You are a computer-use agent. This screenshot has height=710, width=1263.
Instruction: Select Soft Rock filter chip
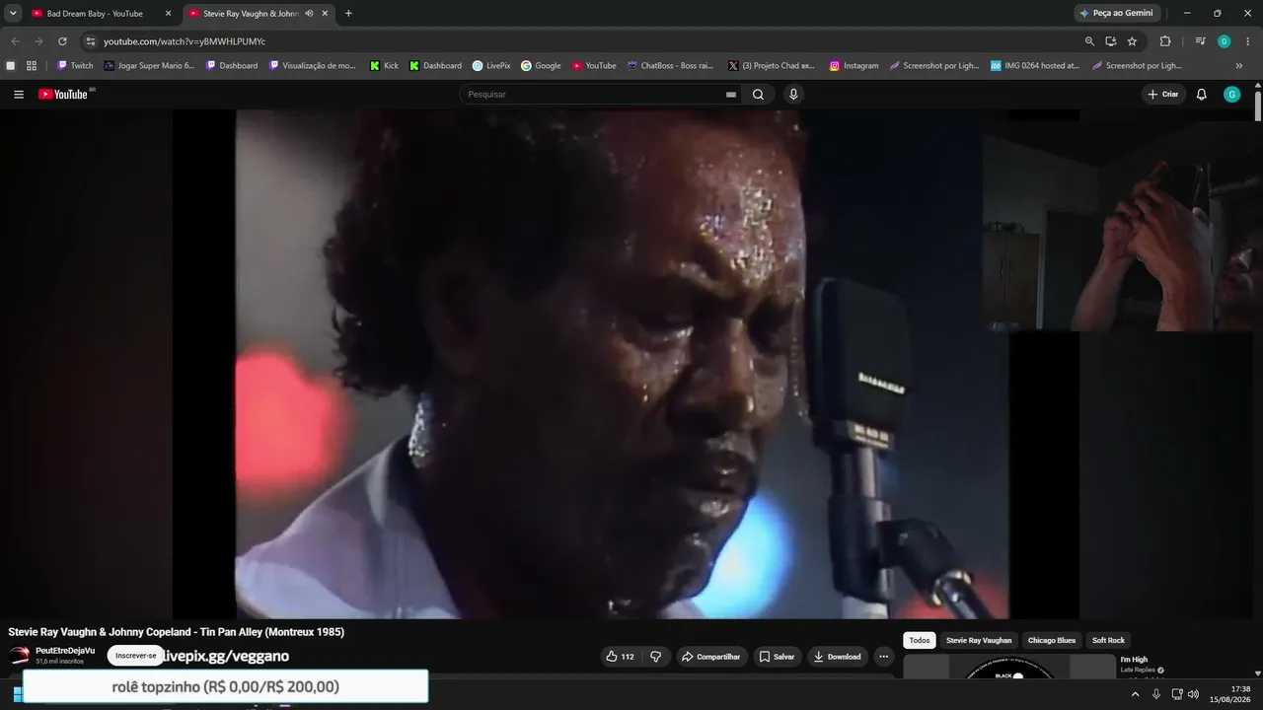(x=1108, y=641)
